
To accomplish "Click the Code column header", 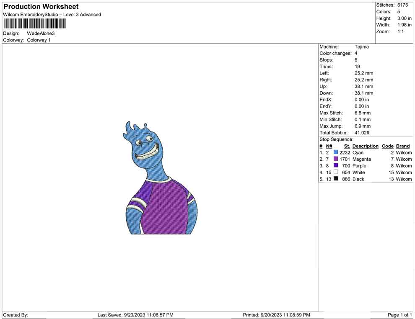I will (x=388, y=146).
